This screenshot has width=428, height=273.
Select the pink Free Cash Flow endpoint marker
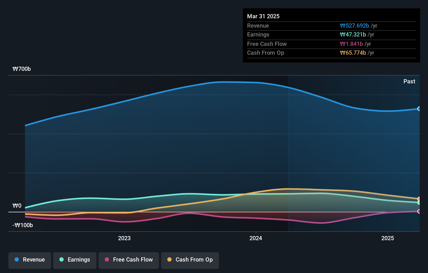(419, 212)
